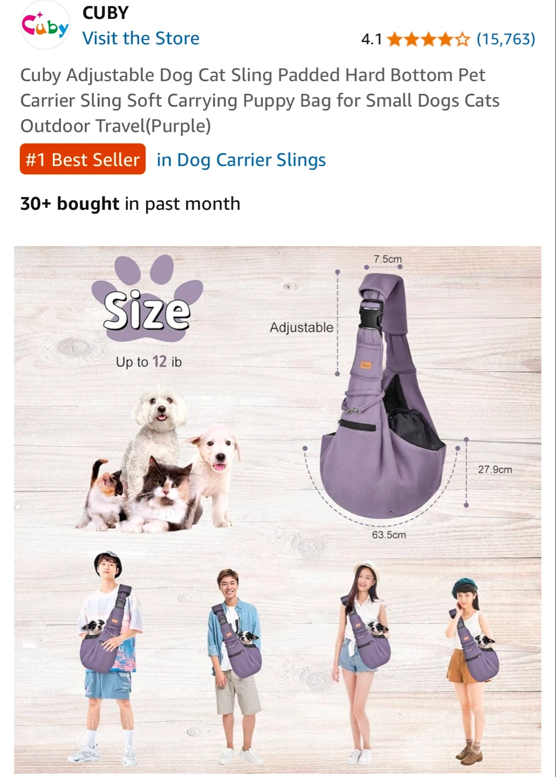Tap the Cuby sling product title
Screen dimensions: 556x777
pos(260,100)
